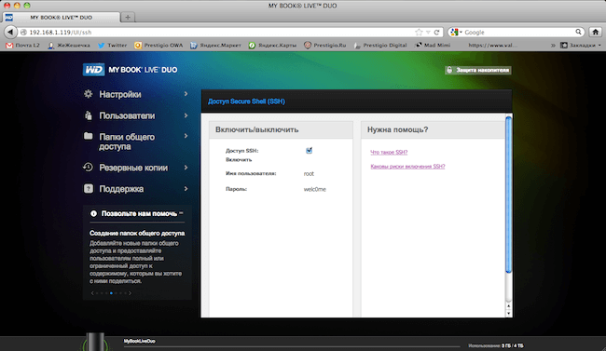Open the https://www.val... bookmark
This screenshot has height=351, width=606.
click(x=492, y=46)
